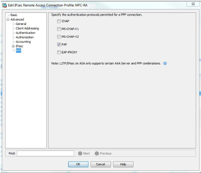Confirm changes with the OK button
The width and height of the screenshot is (201, 173).
click(x=78, y=164)
